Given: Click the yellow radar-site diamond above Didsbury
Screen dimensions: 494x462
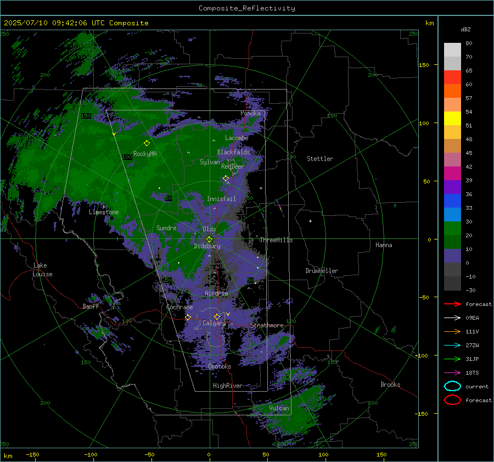Looking at the screenshot, I should [x=209, y=240].
